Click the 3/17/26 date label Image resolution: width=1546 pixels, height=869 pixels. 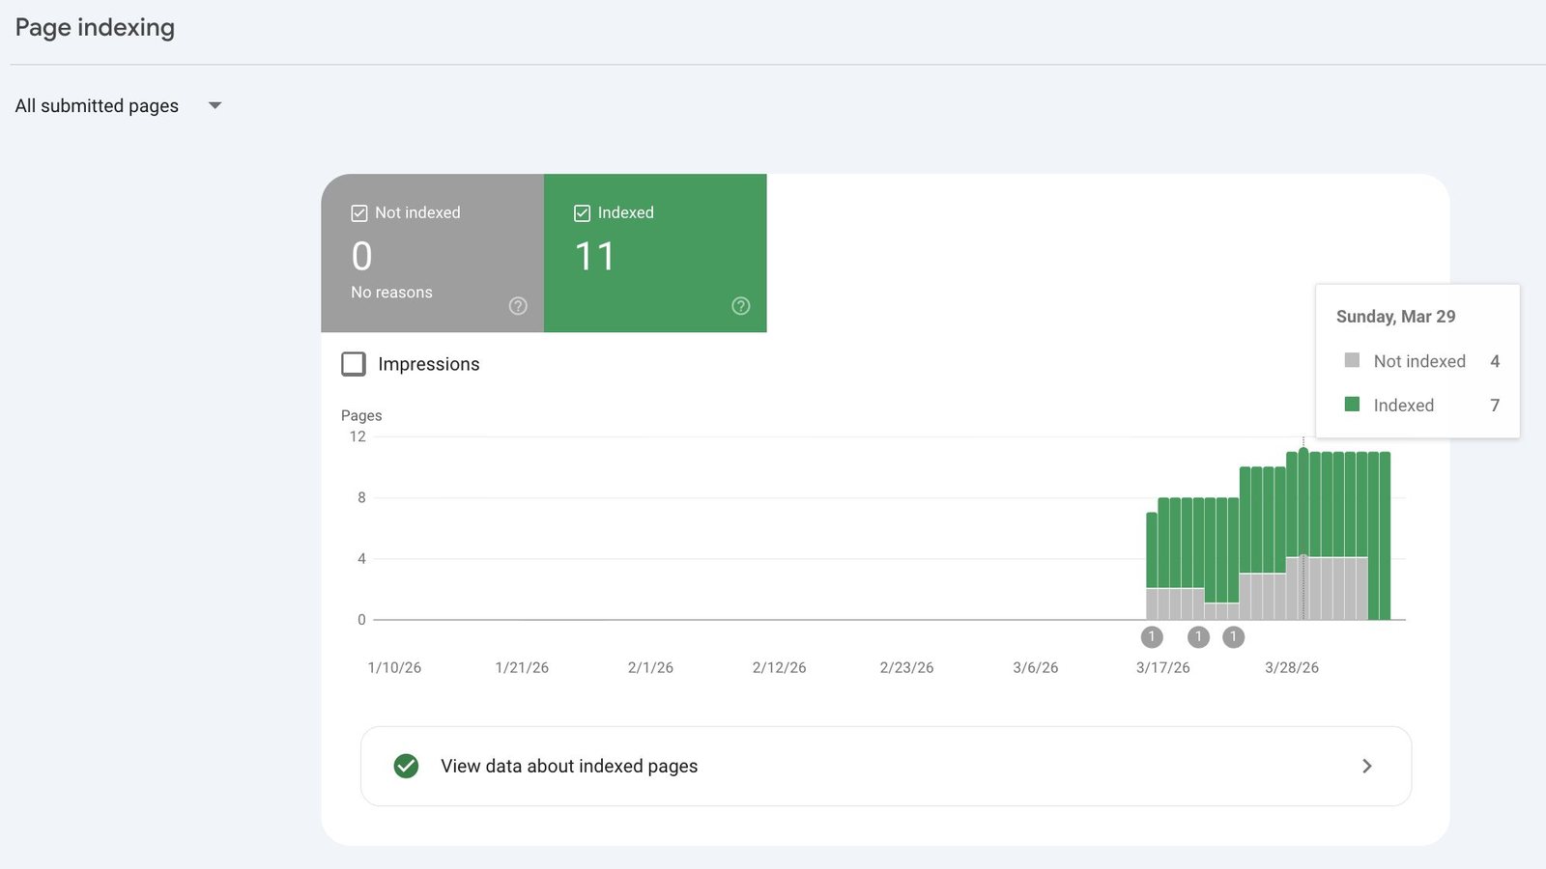coord(1162,668)
